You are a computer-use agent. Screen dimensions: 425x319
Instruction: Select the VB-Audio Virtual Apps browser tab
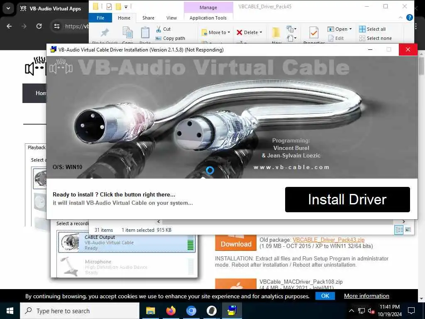coord(51,8)
